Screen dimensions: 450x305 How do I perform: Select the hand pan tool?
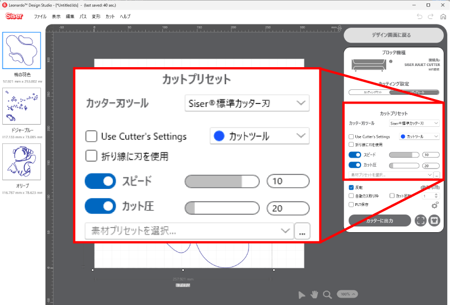[314, 294]
